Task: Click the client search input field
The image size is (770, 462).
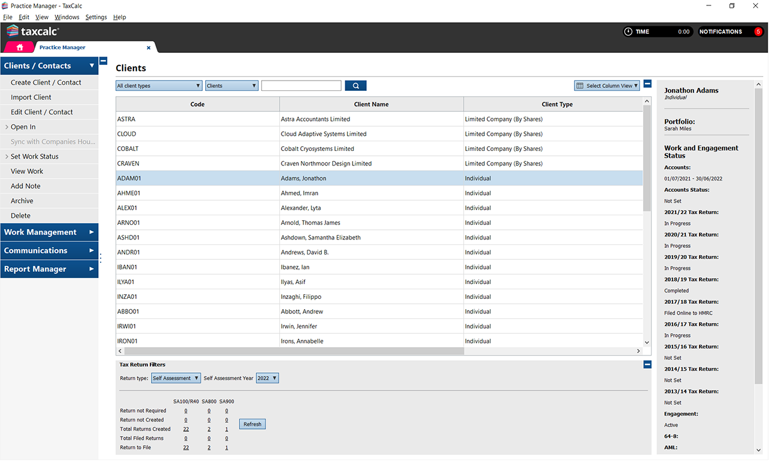Action: 301,86
